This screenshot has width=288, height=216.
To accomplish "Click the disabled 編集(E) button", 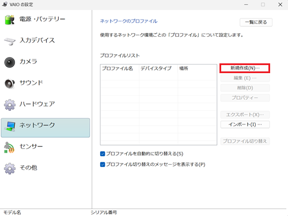I will point(245,78).
